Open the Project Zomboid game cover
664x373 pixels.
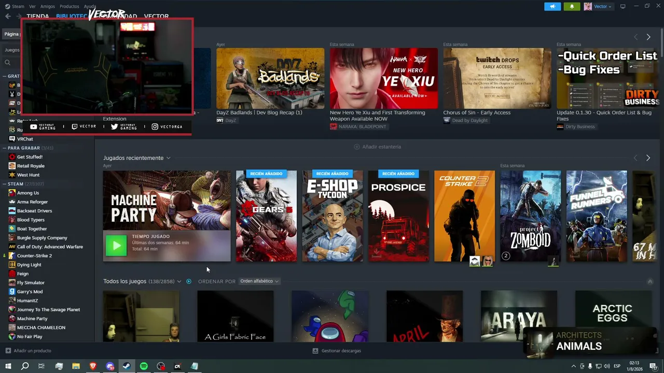530,216
